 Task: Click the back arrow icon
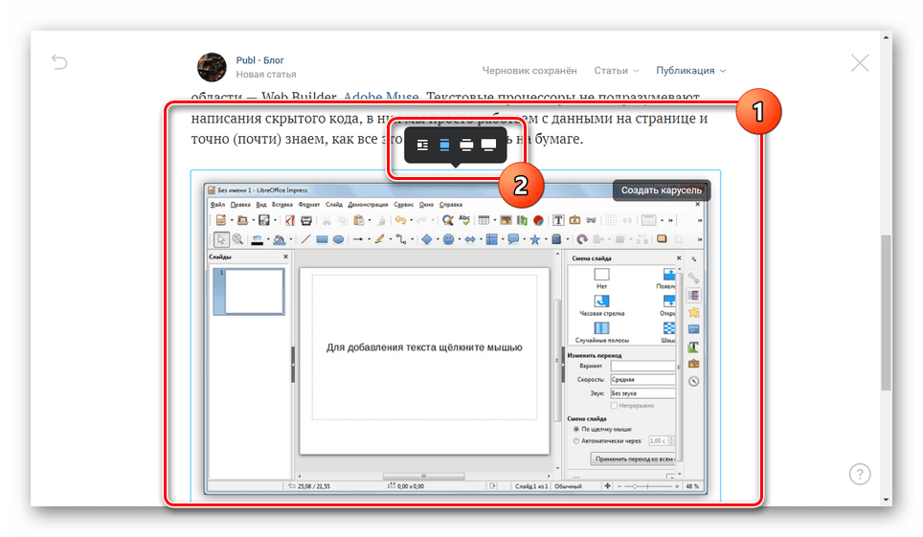click(x=59, y=62)
